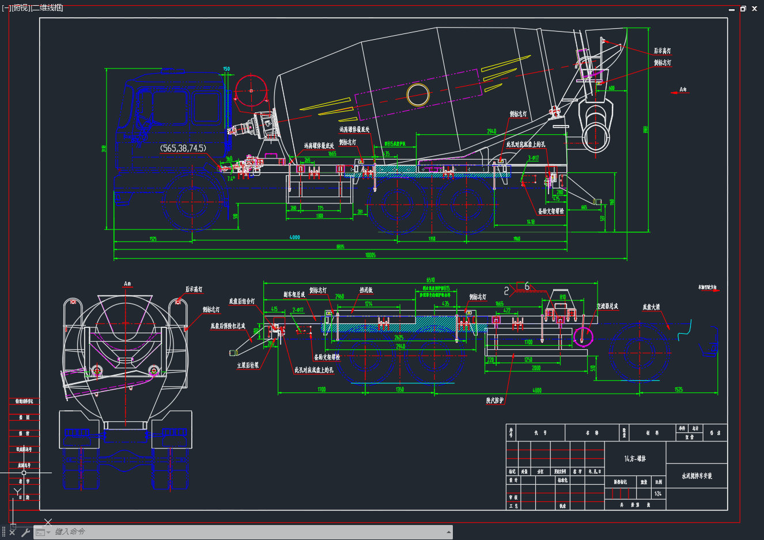Select the 1214 dimension text
The height and width of the screenshot is (540, 764).
point(368,304)
